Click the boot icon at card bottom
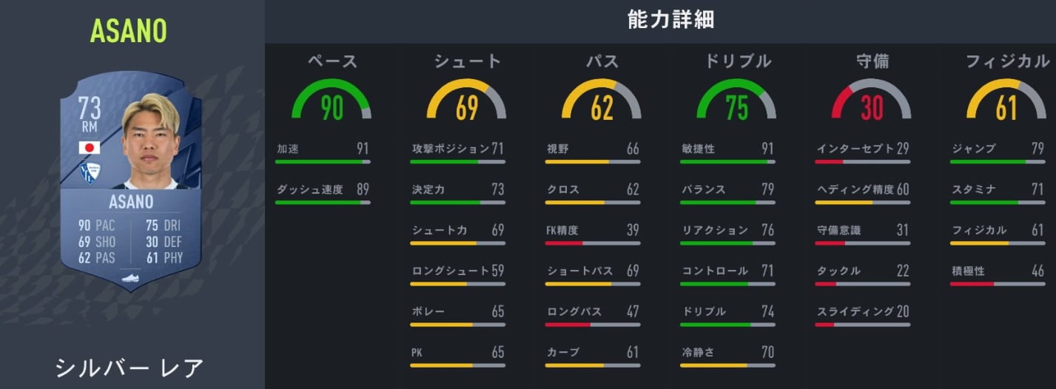Image resolution: width=1056 pixels, height=389 pixels. tap(131, 280)
